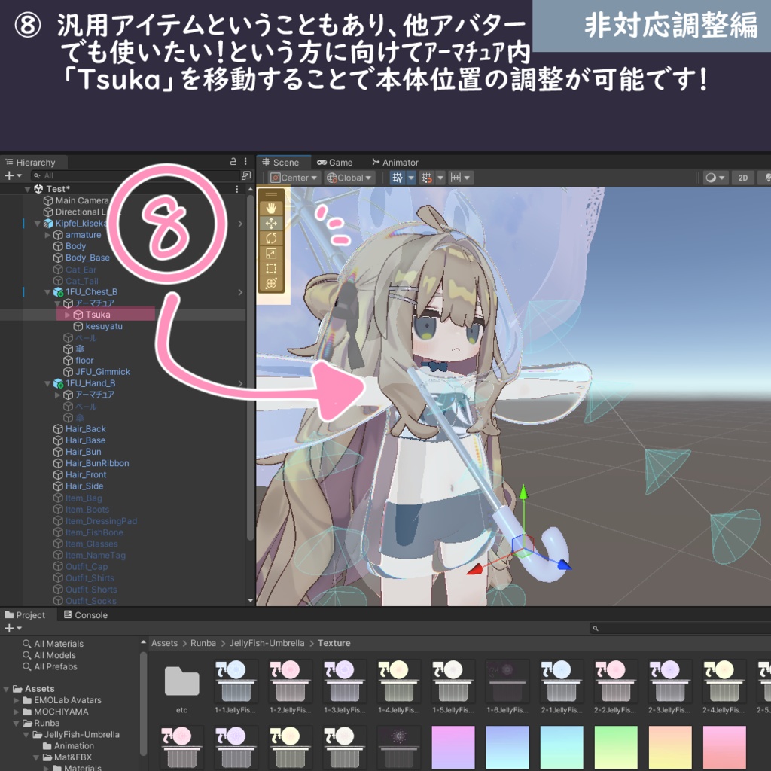
Task: Select the 2-4JellyFis texture thumbnail
Action: pos(724,681)
